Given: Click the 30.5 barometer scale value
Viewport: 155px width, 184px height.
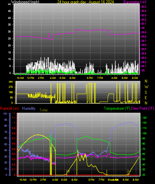Looking at the screenshot, I should click(144, 7).
